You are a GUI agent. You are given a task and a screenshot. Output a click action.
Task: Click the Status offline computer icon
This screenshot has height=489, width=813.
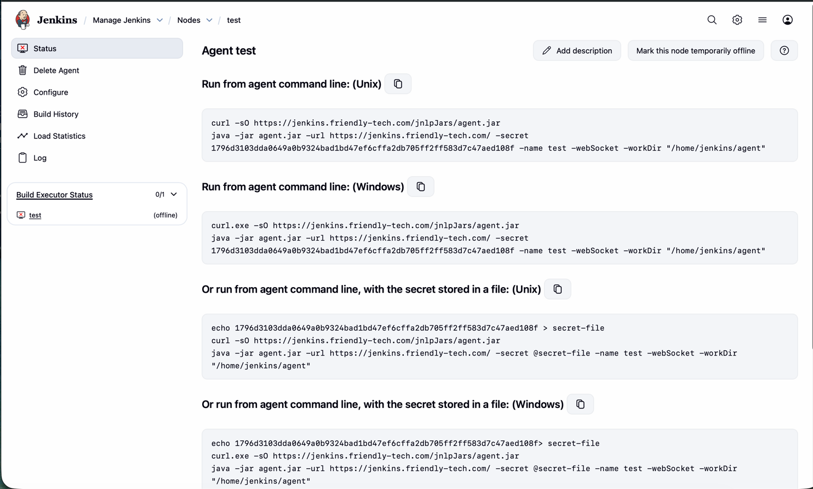22,48
